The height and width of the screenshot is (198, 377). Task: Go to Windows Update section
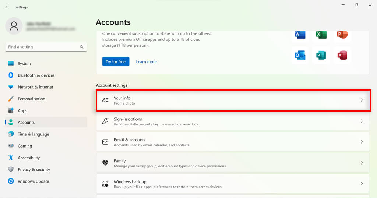[x=33, y=181]
